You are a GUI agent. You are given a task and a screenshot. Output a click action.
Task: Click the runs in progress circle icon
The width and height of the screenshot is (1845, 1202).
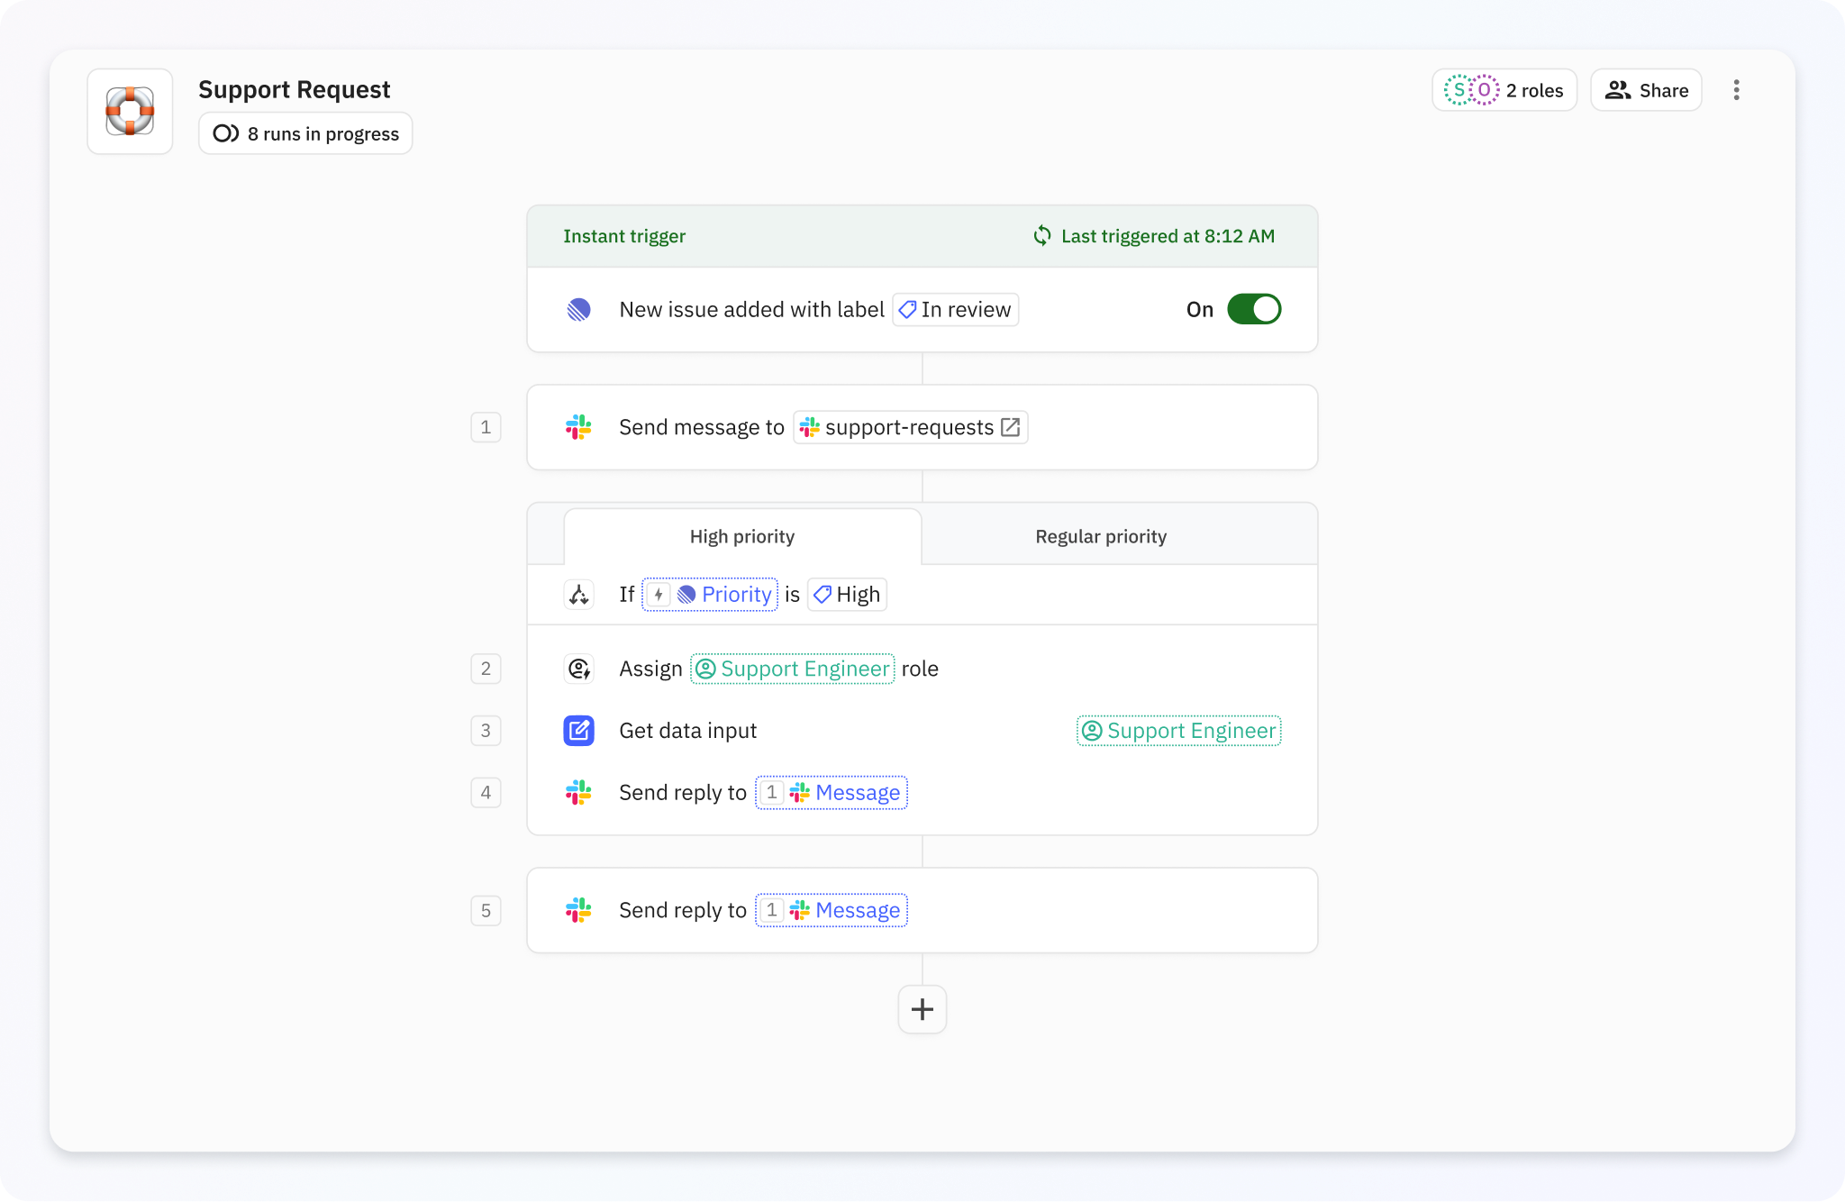(x=225, y=133)
